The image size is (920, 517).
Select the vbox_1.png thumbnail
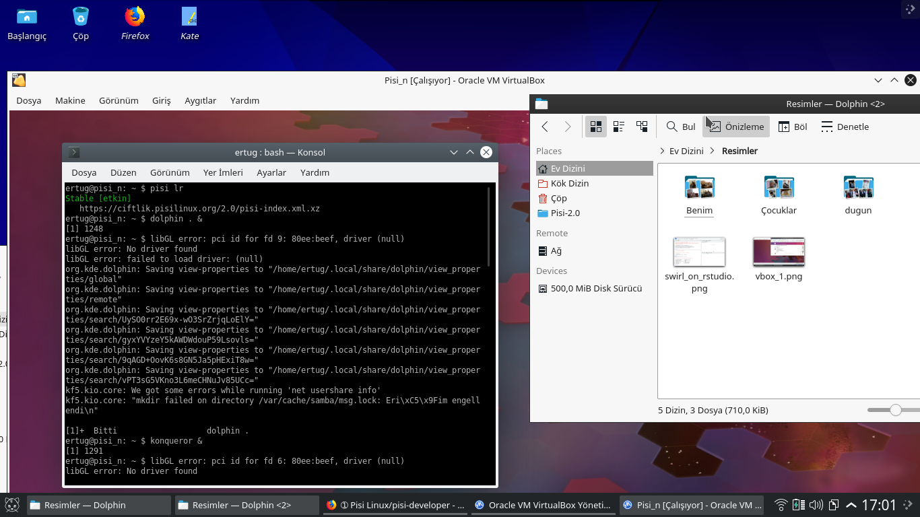tap(779, 252)
